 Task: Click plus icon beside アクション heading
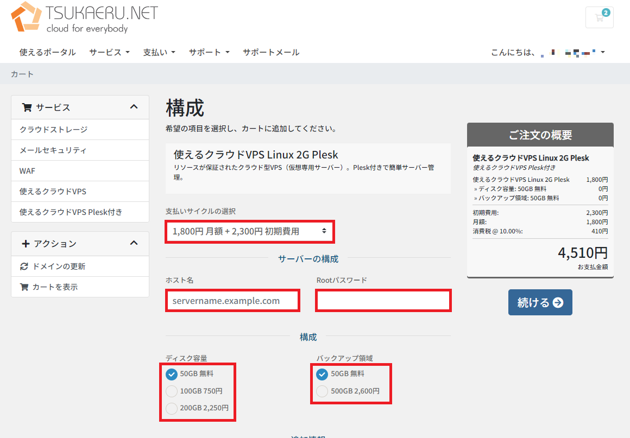click(x=26, y=244)
